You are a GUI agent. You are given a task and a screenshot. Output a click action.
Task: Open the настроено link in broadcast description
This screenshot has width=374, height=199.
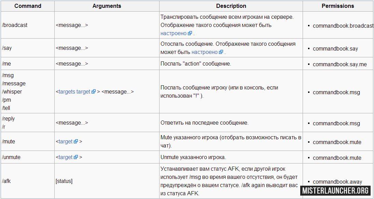tap(174, 33)
